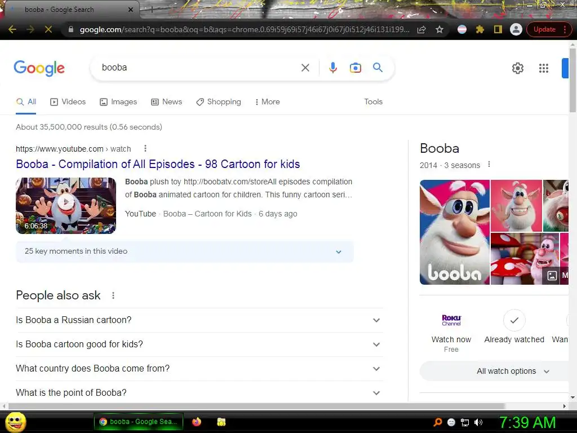Bookmark this page with the star icon
The width and height of the screenshot is (577, 433).
(440, 29)
